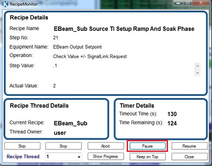Click the Skip button
Screen dimensions: 212x166
(22, 146)
